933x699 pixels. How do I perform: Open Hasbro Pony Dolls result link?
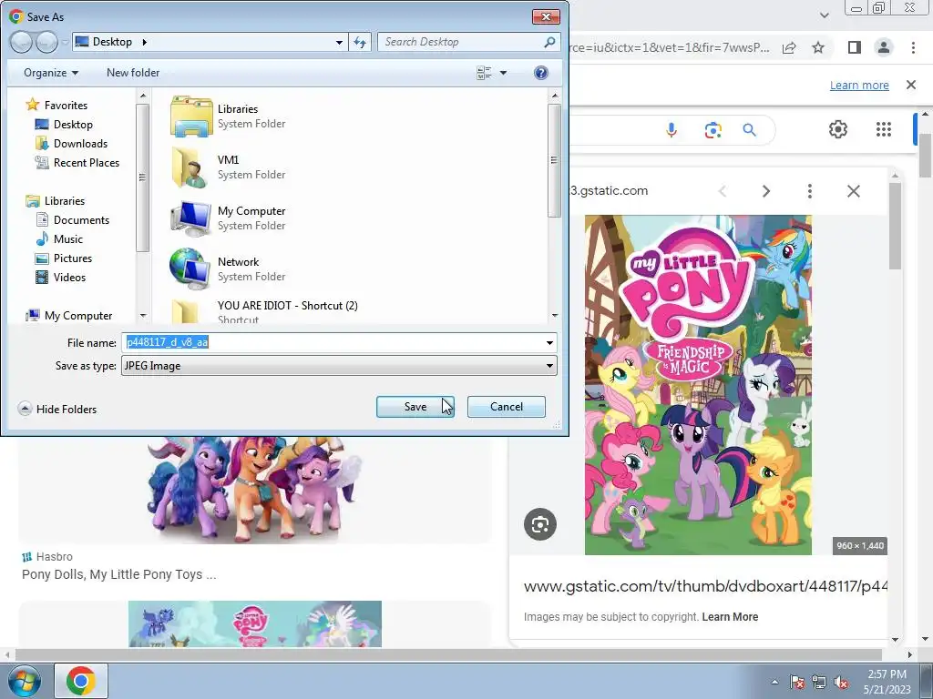pos(119,574)
